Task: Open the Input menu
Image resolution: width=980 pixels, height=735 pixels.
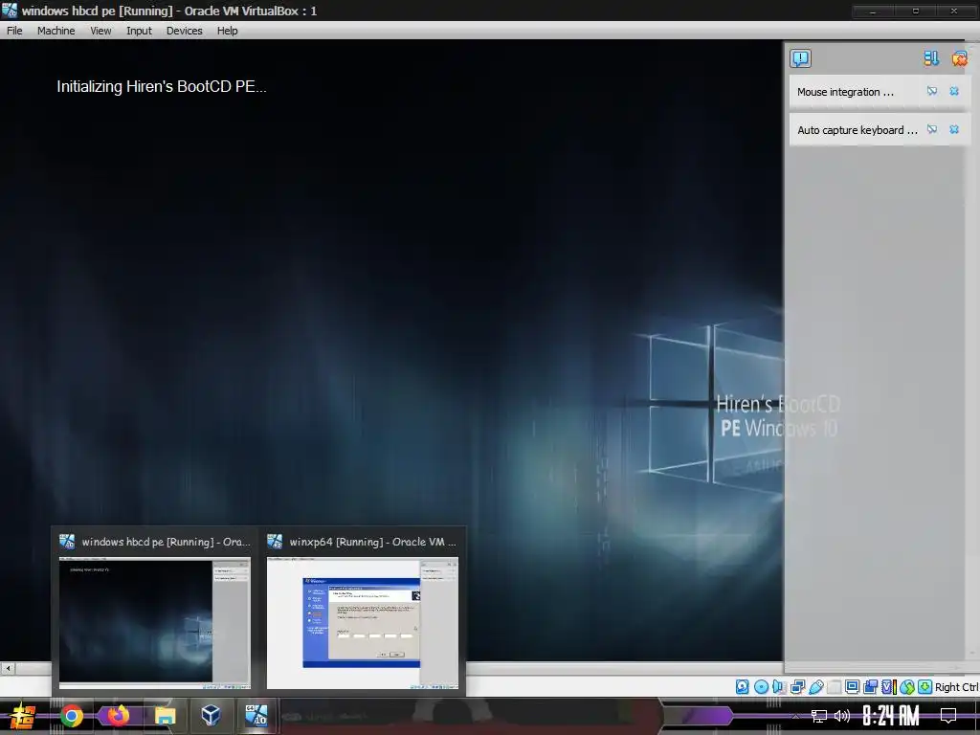Action: [x=139, y=31]
